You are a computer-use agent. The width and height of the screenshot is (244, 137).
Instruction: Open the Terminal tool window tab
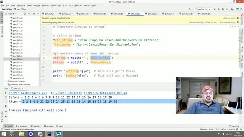pos(48,126)
